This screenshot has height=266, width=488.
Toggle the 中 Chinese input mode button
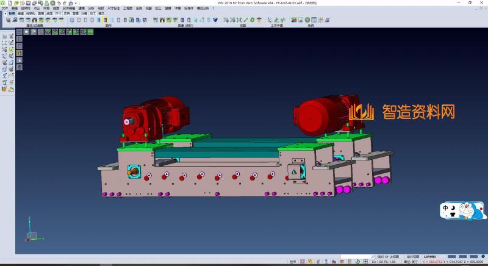[447, 208]
